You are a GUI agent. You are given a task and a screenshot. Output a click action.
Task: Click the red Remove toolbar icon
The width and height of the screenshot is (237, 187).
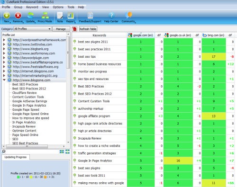[18, 16]
